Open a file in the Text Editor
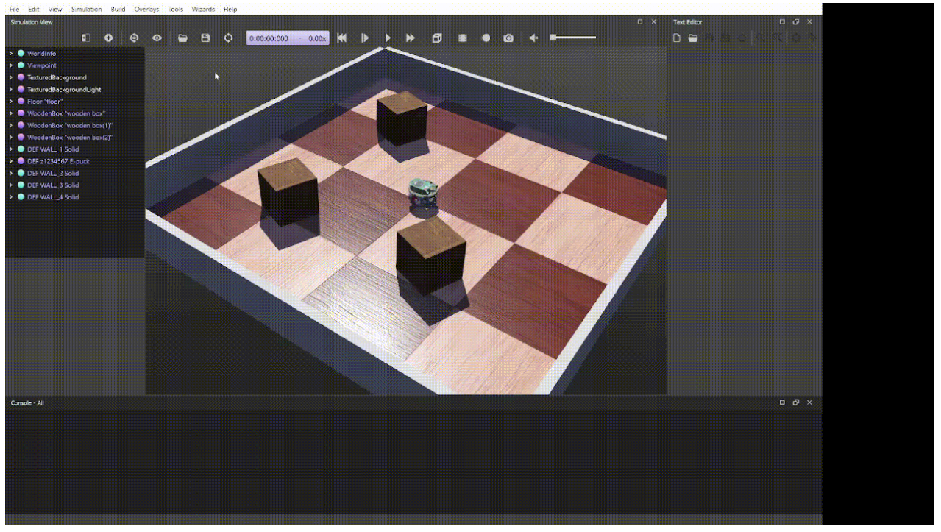This screenshot has width=941, height=532. (x=693, y=38)
